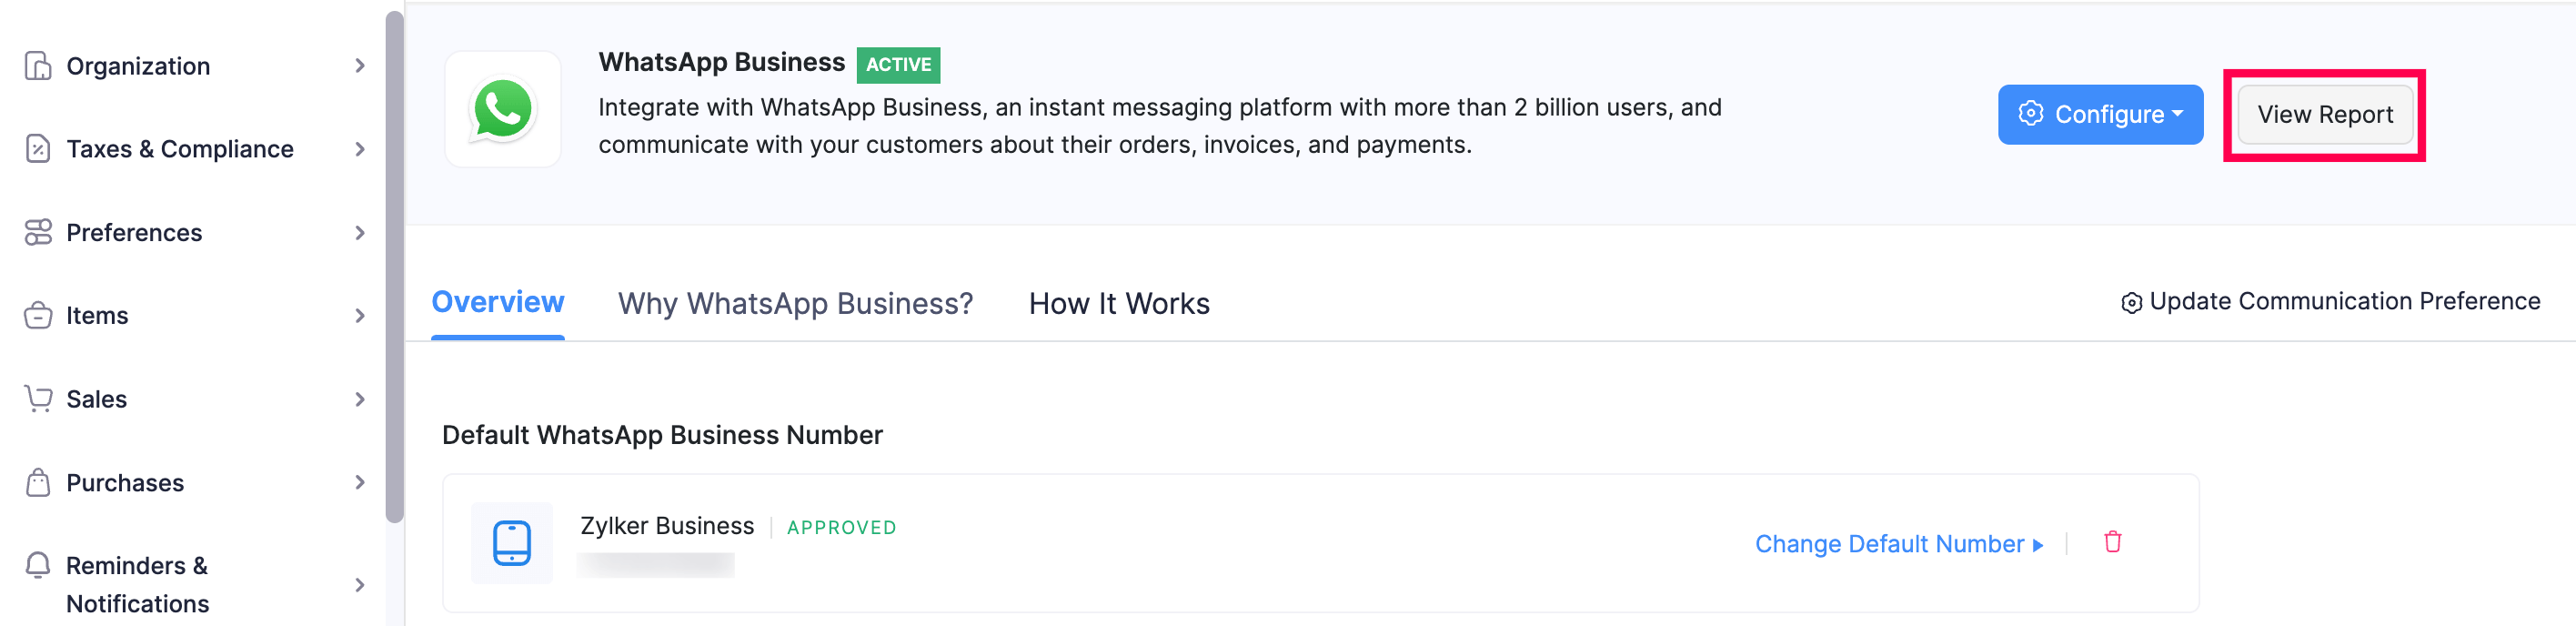This screenshot has width=2576, height=626.
Task: Expand the Purchases section chevron
Action: [x=360, y=483]
